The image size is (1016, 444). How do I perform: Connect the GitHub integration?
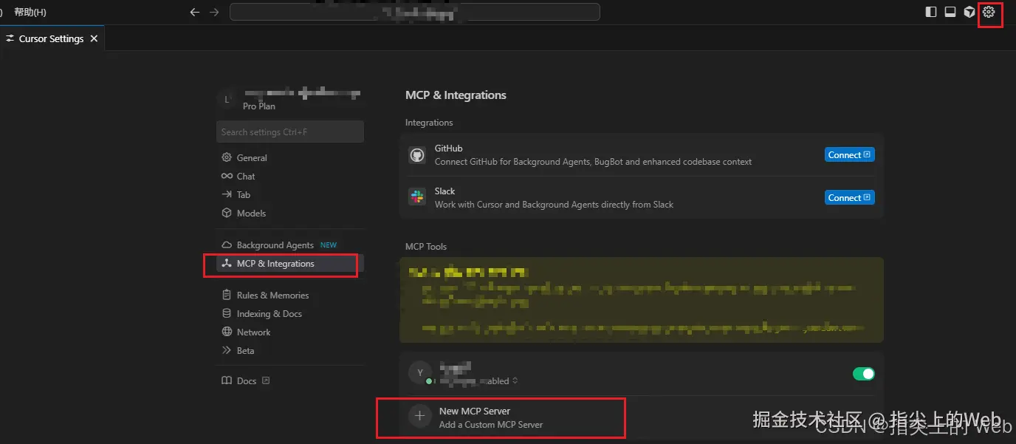coord(849,154)
